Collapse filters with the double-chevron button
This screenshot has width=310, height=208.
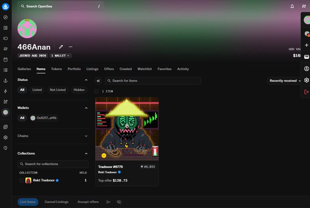[x=98, y=81]
